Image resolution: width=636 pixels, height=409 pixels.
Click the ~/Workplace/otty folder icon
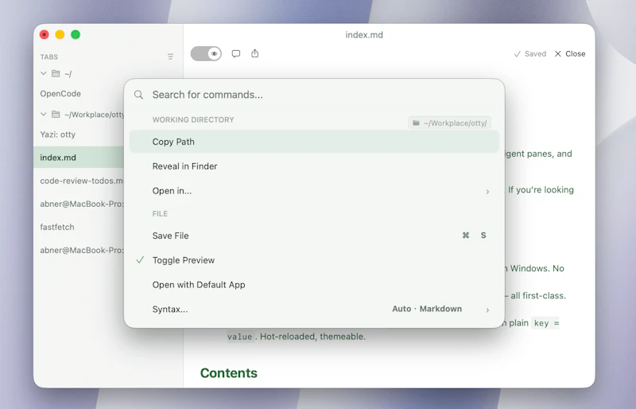[x=56, y=114]
